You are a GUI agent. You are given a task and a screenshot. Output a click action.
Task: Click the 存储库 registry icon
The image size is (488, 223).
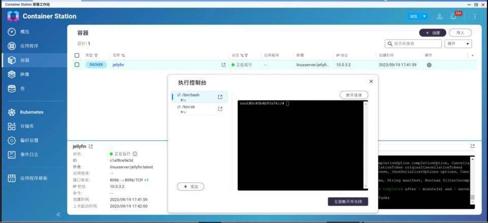point(12,126)
